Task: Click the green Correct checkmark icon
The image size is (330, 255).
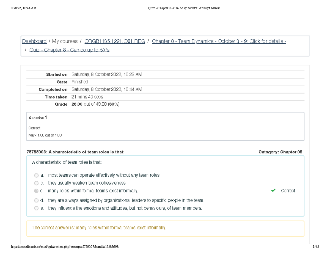Action: 273,190
